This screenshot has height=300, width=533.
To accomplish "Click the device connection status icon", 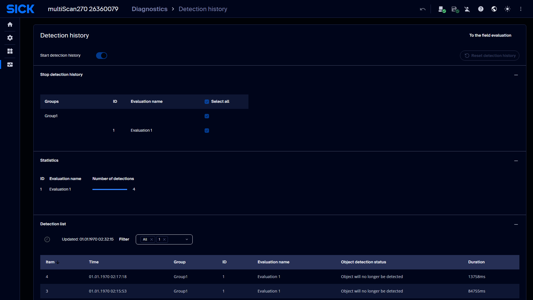I will (x=442, y=9).
